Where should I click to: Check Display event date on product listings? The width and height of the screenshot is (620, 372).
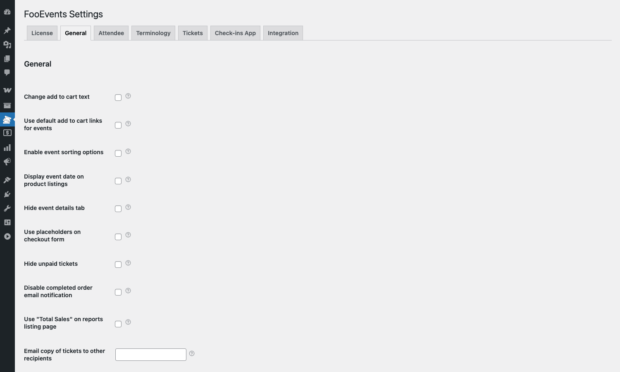118,181
